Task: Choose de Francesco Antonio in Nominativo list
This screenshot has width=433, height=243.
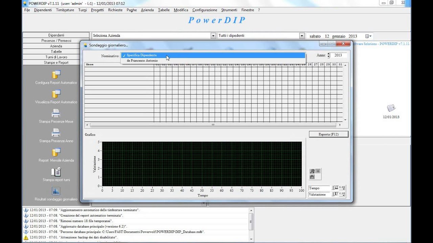Action: tap(213, 60)
